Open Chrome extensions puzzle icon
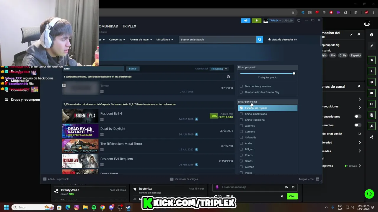378x212 pixels. tap(345, 12)
